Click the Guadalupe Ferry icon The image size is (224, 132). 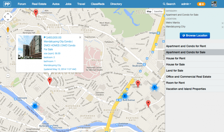[117, 125]
